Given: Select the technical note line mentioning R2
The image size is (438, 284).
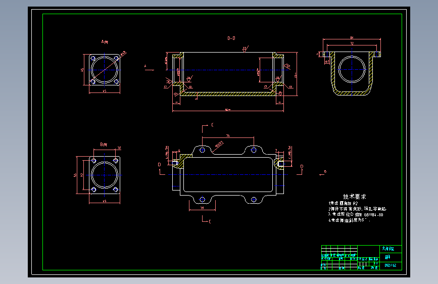Looking at the screenshot, I should pos(343,203).
